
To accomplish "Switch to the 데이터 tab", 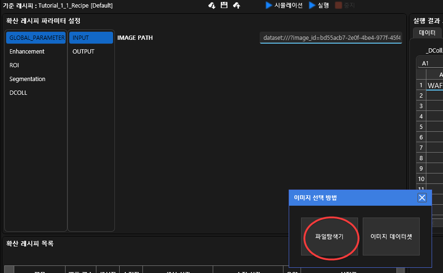I will click(x=427, y=33).
